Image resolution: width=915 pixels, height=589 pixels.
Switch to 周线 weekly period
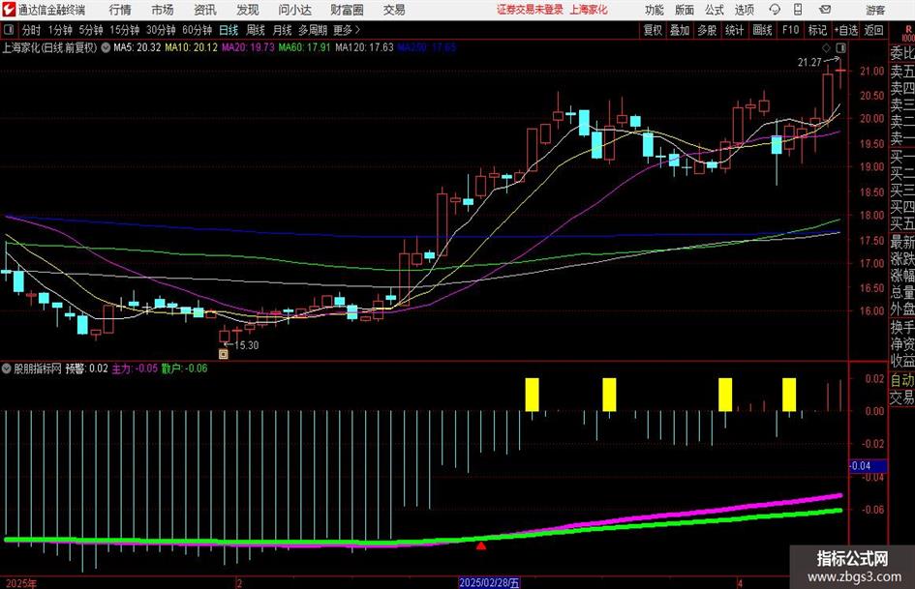point(256,30)
